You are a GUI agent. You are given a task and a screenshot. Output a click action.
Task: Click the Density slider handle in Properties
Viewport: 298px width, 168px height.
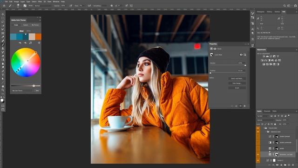[x=245, y=65]
